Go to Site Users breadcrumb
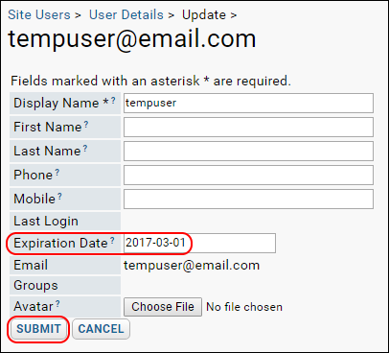The height and width of the screenshot is (353, 389). (39, 15)
